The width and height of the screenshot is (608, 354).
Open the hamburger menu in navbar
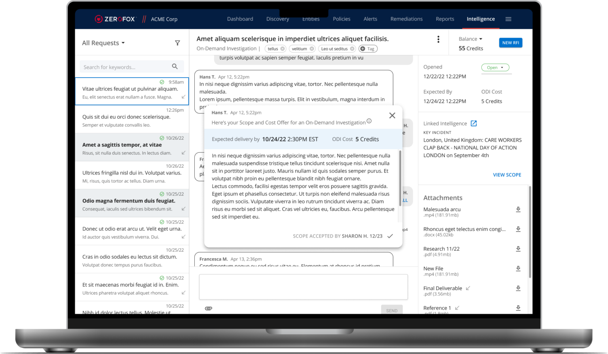508,19
